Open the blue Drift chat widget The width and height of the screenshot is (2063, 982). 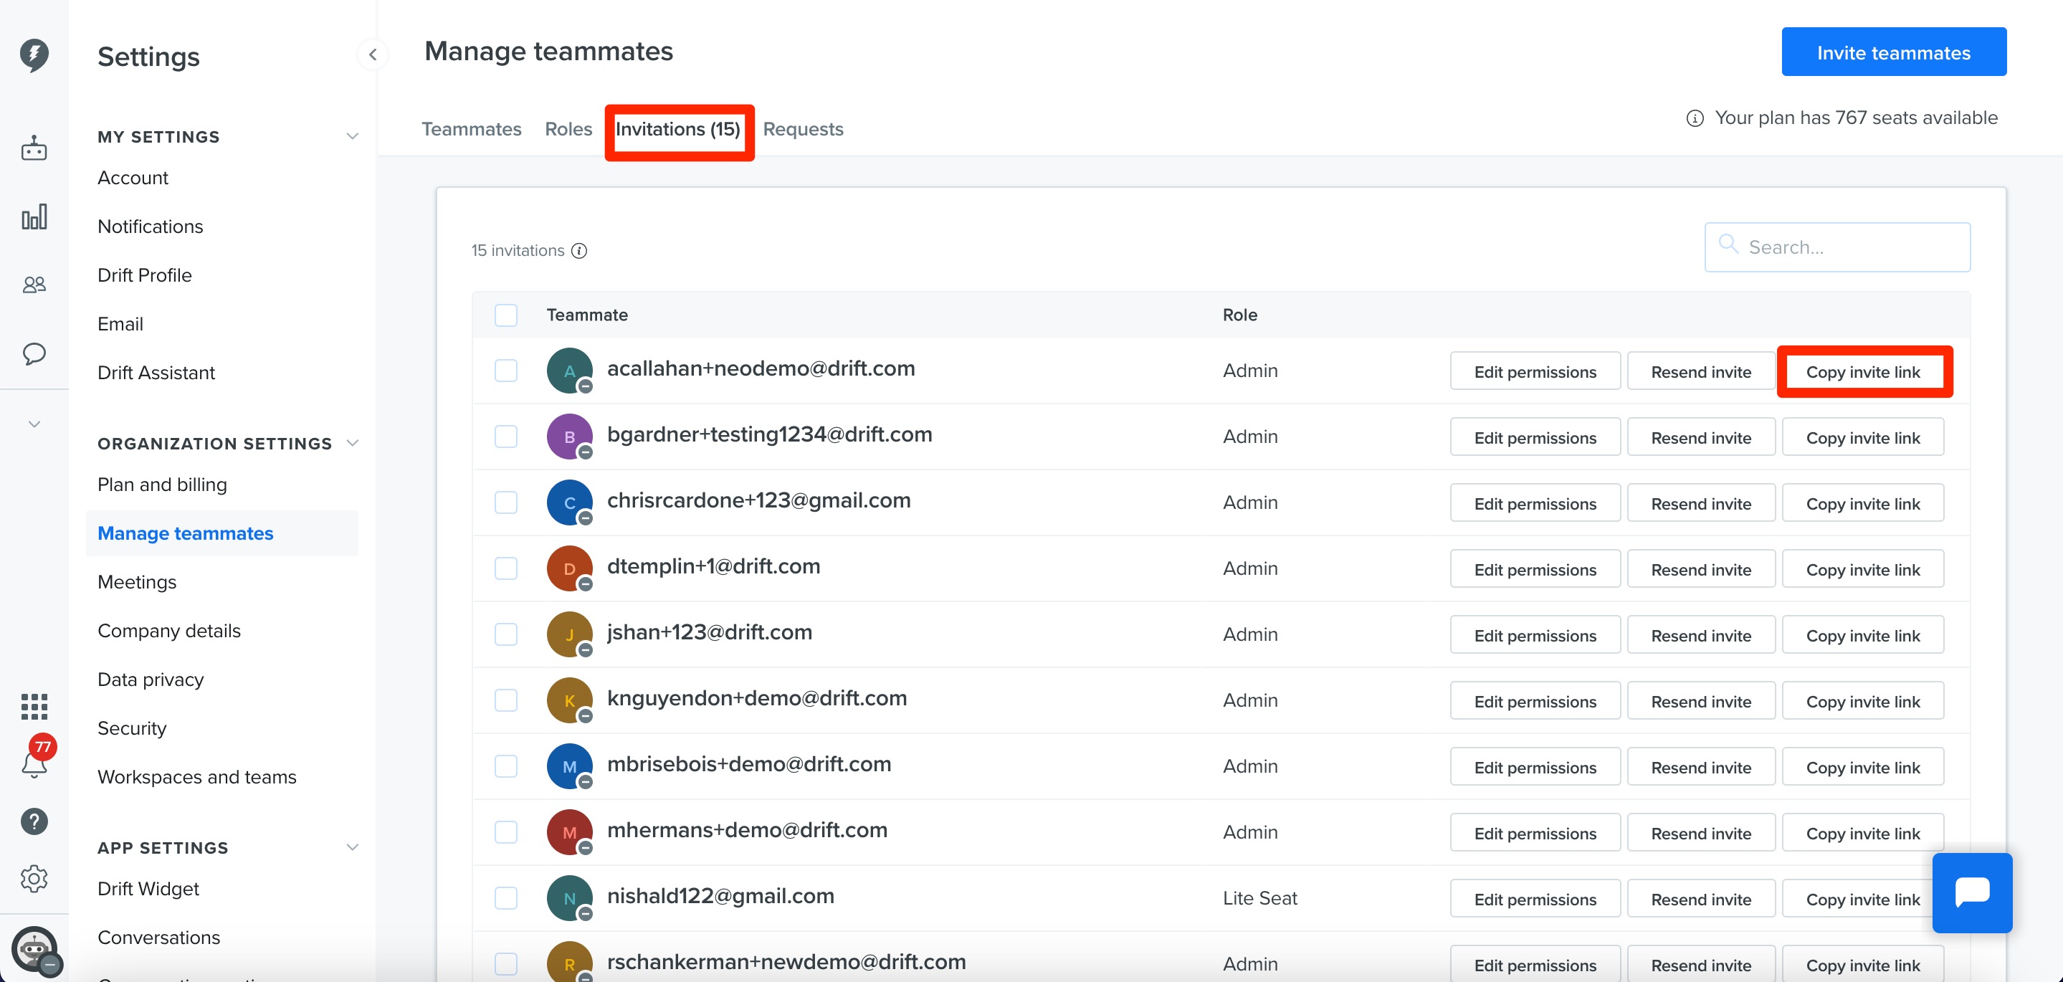point(1972,892)
